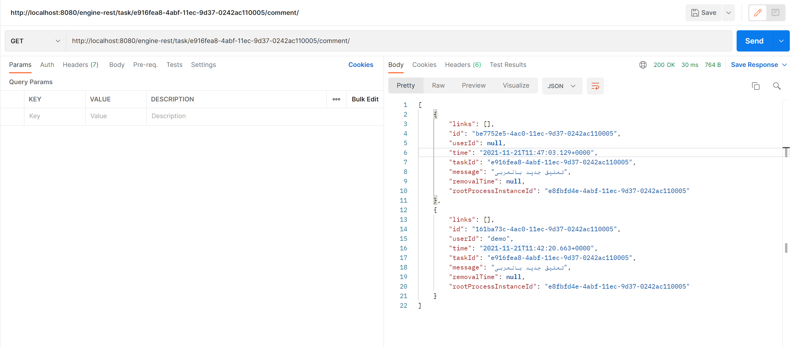Toggle the wrap lines icon
Image resolution: width=793 pixels, height=347 pixels.
(x=595, y=86)
